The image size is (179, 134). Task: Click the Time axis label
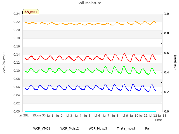(x=158, y=120)
